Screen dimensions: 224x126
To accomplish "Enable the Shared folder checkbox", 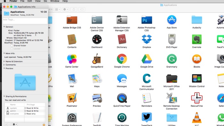I will coord(12,46).
